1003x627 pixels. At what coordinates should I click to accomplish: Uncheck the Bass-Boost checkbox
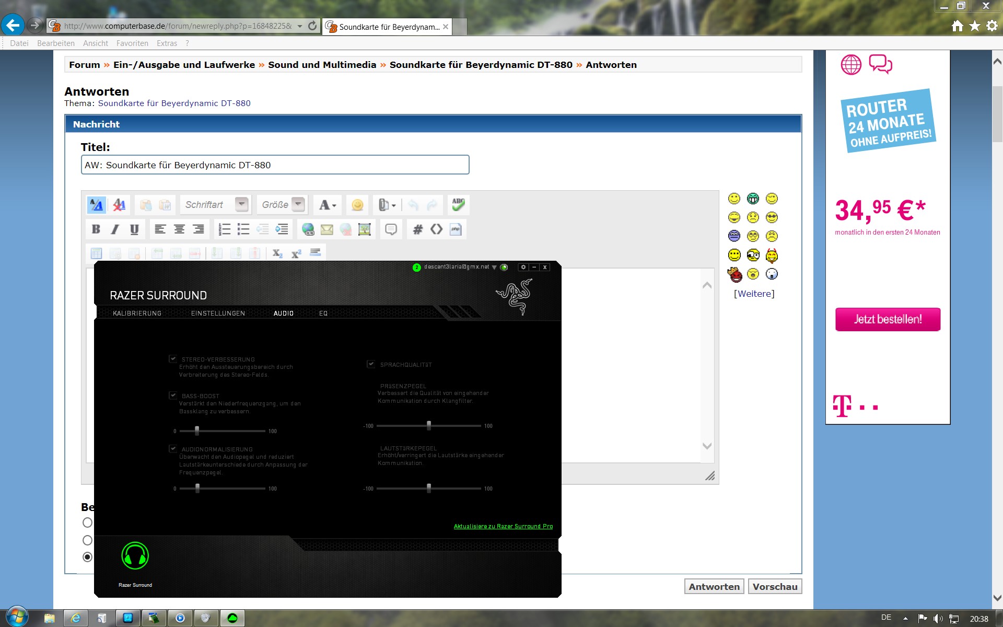[173, 396]
